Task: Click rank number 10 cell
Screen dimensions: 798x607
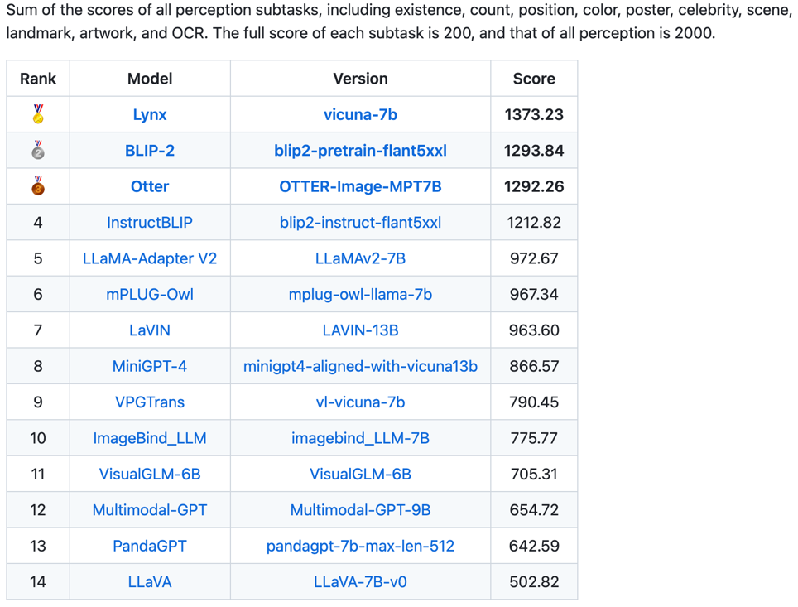Action: (x=38, y=438)
